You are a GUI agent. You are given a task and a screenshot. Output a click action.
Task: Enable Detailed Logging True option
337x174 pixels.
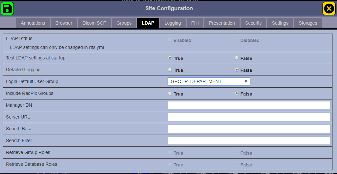pyautogui.click(x=170, y=70)
